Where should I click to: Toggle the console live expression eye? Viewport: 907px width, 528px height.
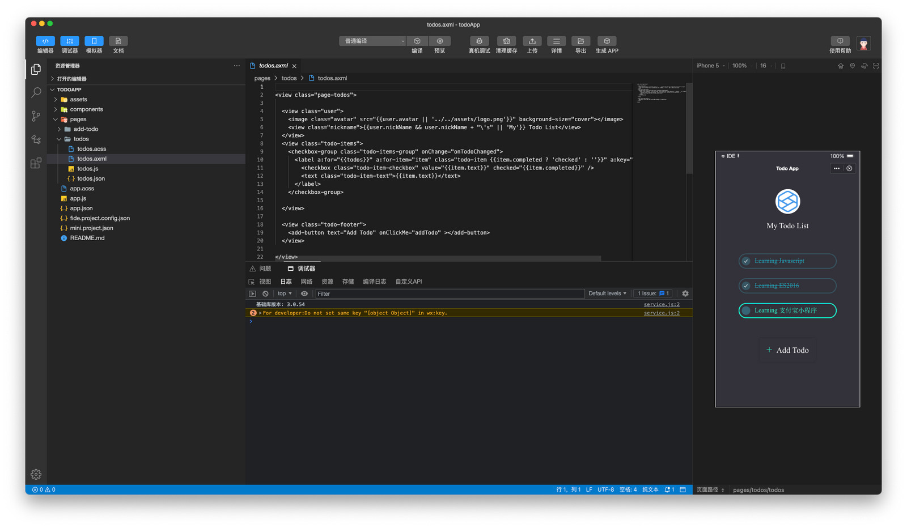304,293
